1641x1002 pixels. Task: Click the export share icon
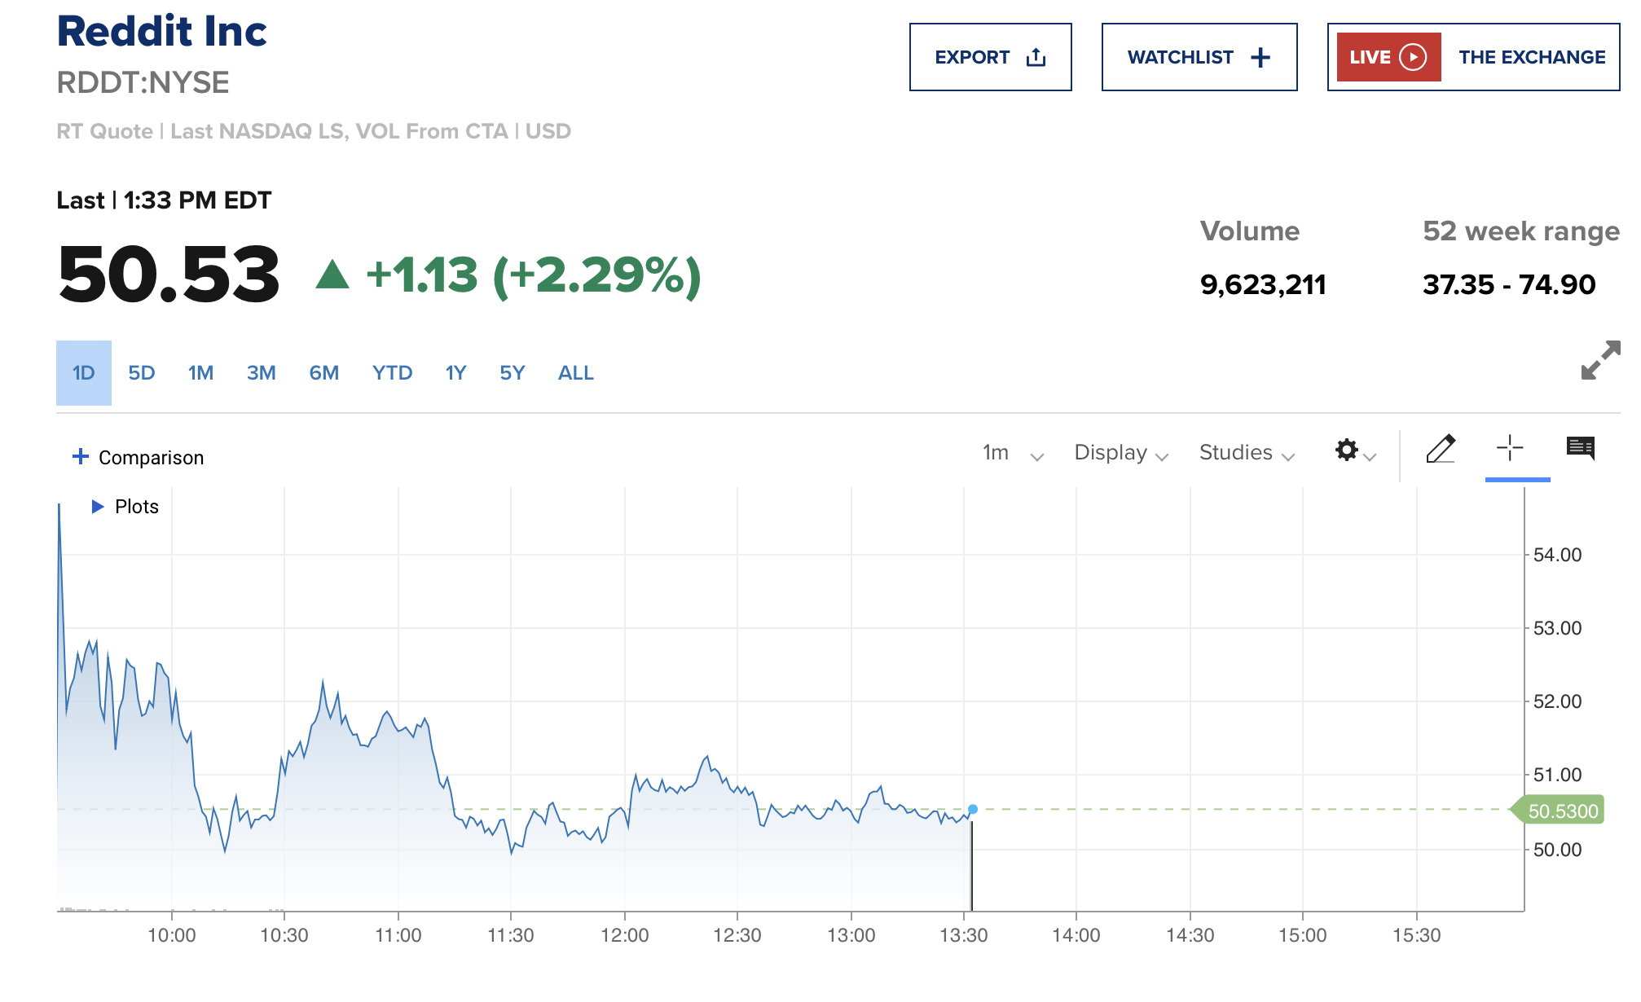tap(1036, 57)
